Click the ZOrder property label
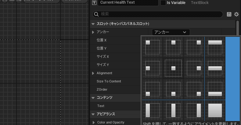The image size is (241, 125). point(102,89)
